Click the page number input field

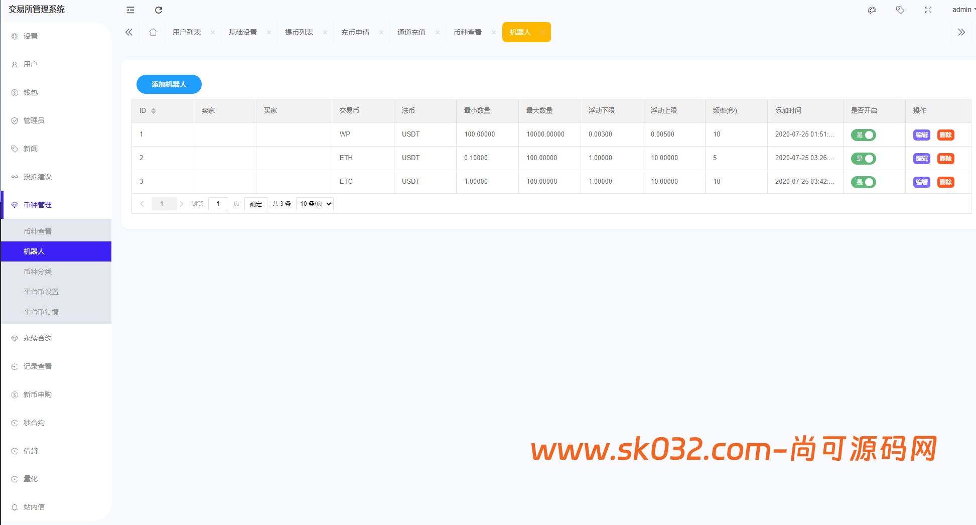218,203
